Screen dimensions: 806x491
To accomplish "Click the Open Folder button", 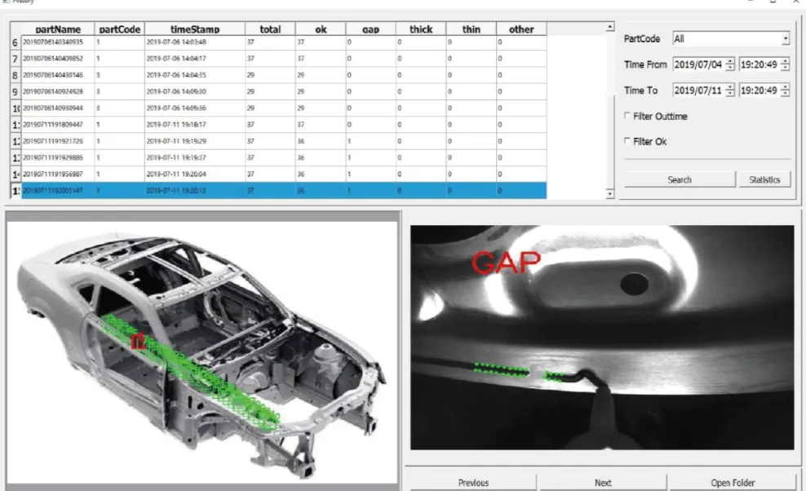I will [731, 482].
